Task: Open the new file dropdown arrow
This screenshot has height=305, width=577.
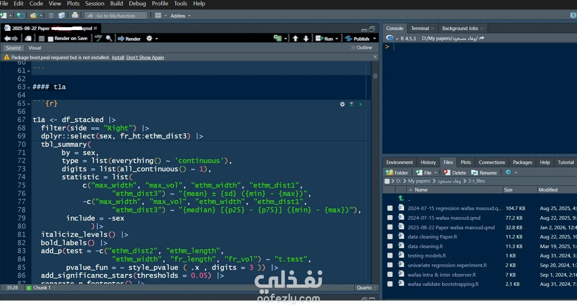Action: pos(11,16)
